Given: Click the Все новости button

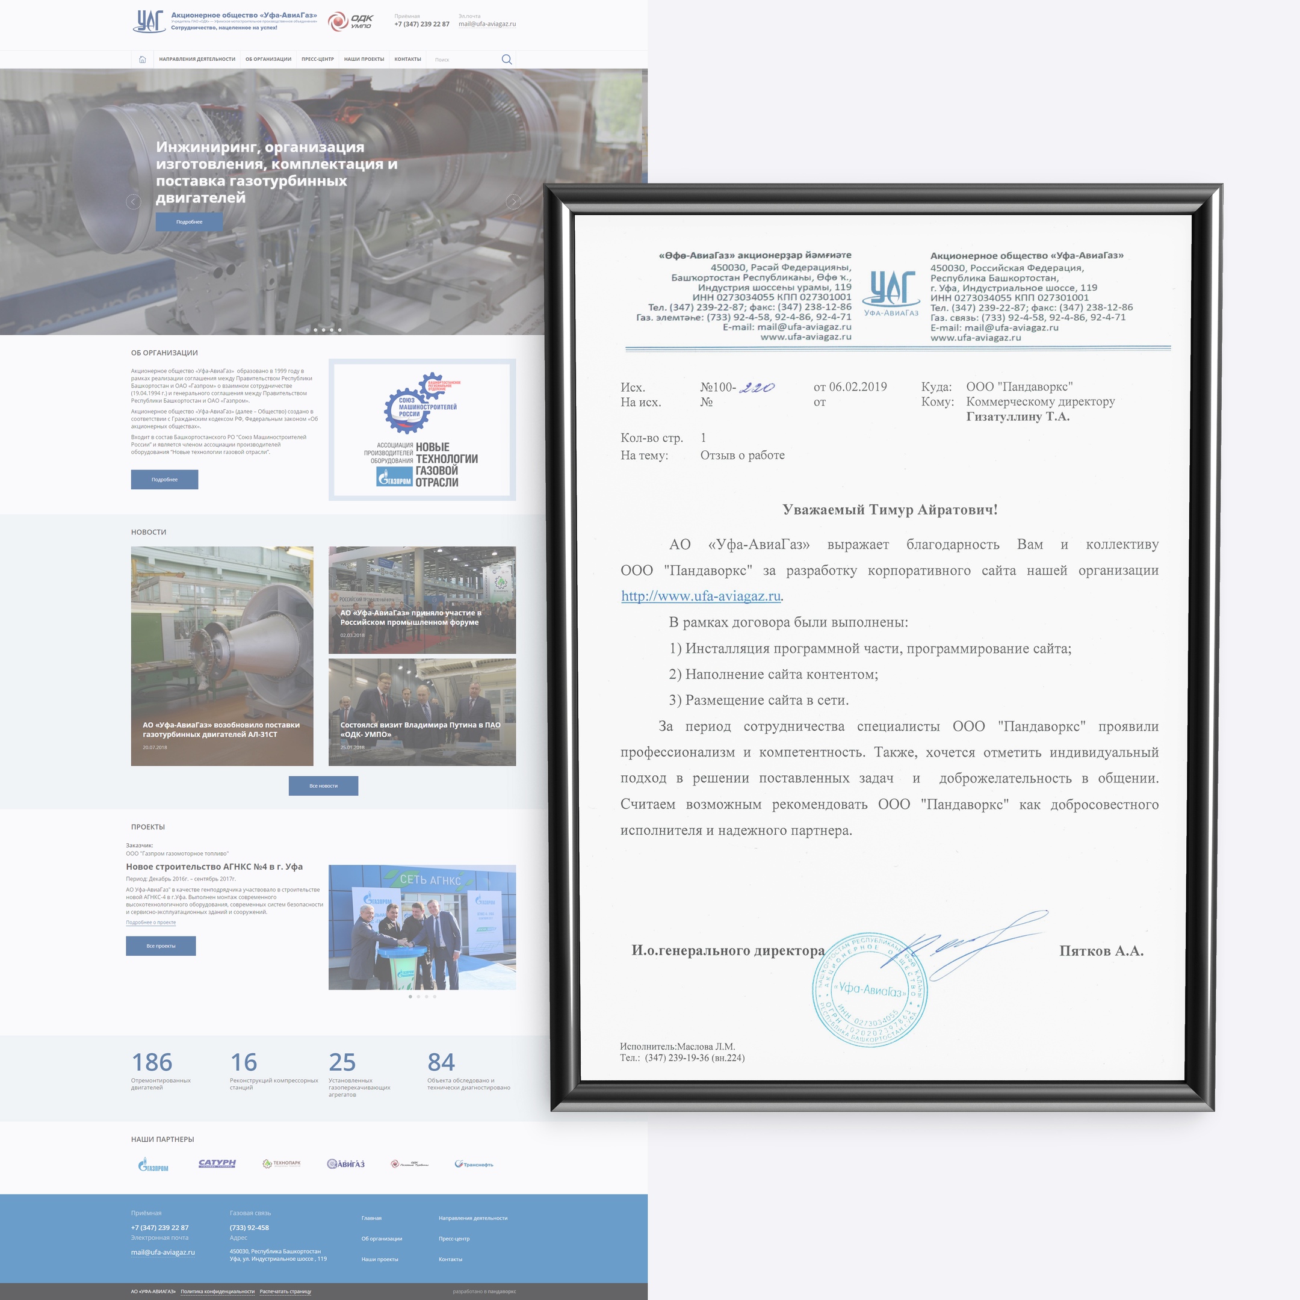Looking at the screenshot, I should coord(324,786).
